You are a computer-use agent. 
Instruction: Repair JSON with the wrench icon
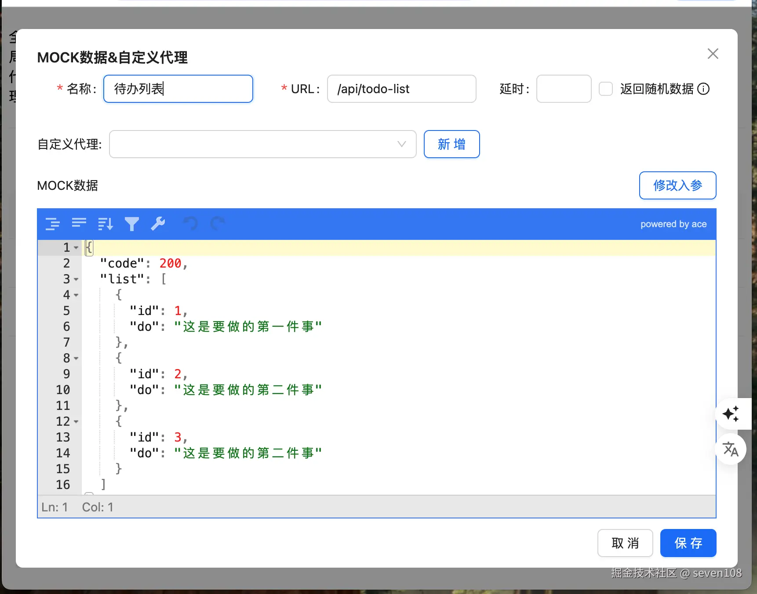(158, 224)
